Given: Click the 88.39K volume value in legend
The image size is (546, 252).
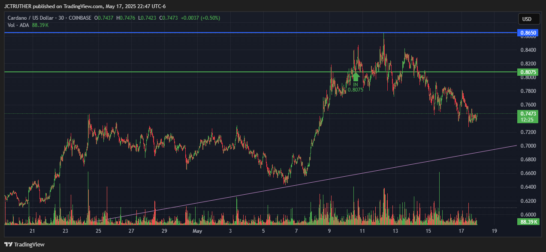Looking at the screenshot, I should tap(40, 25).
